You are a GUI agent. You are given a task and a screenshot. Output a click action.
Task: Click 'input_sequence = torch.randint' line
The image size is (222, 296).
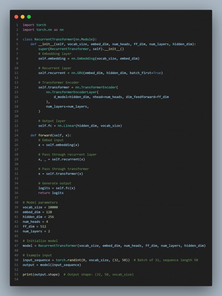pyautogui.click(x=76, y=260)
